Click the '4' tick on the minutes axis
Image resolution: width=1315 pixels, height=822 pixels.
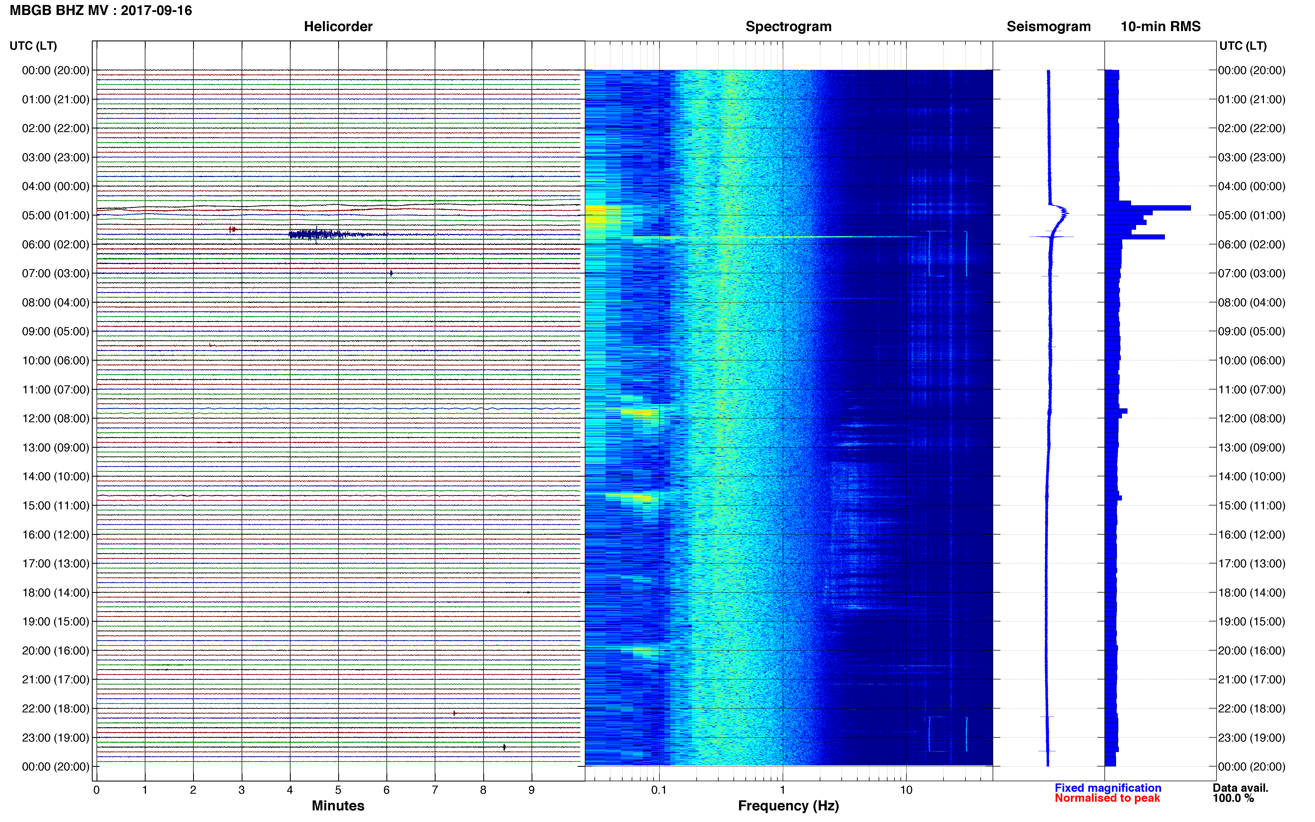(x=290, y=790)
